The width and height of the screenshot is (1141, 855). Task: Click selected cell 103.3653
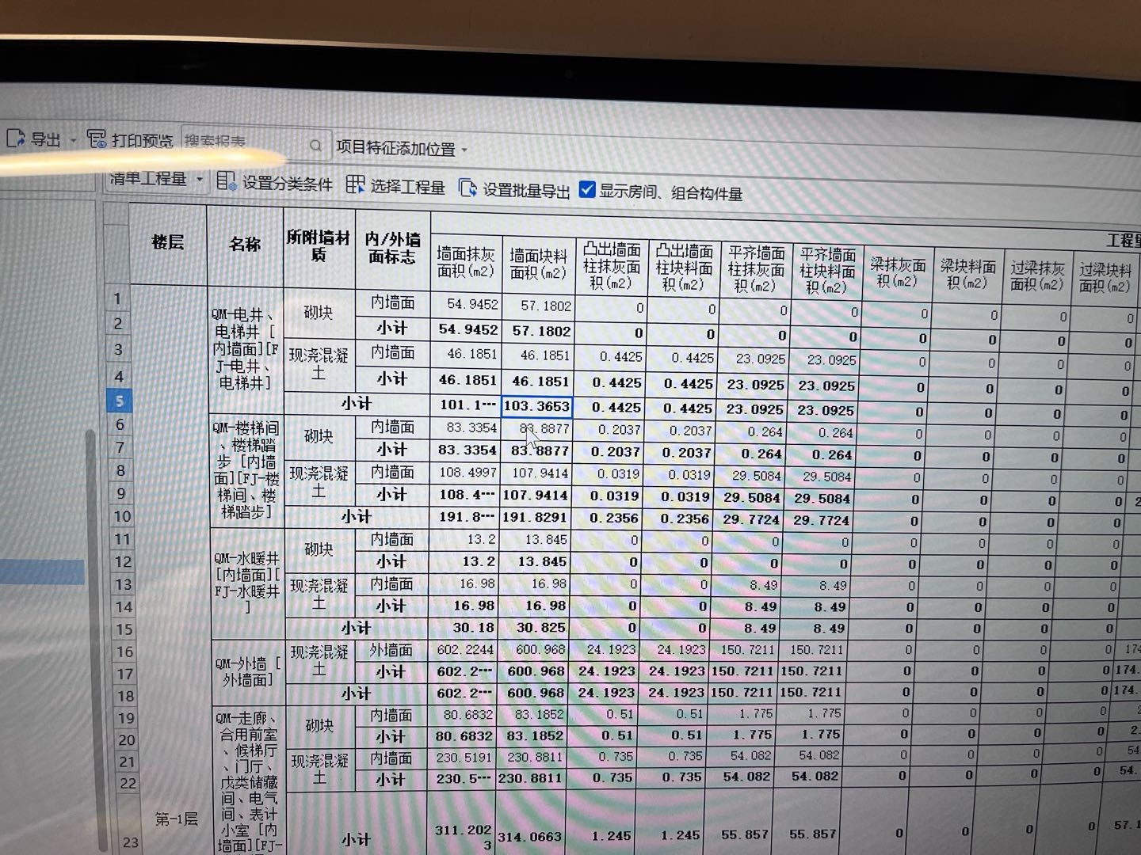536,407
